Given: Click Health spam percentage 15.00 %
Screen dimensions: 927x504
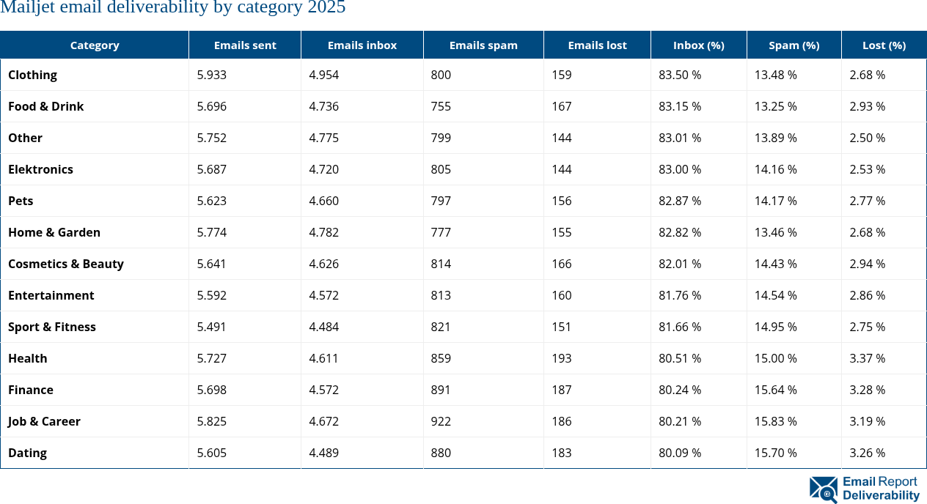Looking at the screenshot, I should pos(776,358).
